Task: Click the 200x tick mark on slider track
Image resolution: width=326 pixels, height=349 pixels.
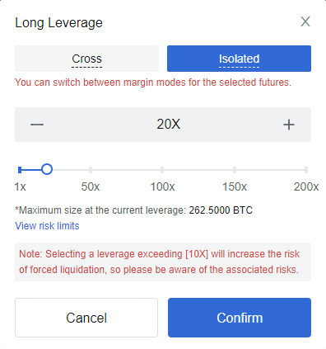Action: (x=306, y=170)
